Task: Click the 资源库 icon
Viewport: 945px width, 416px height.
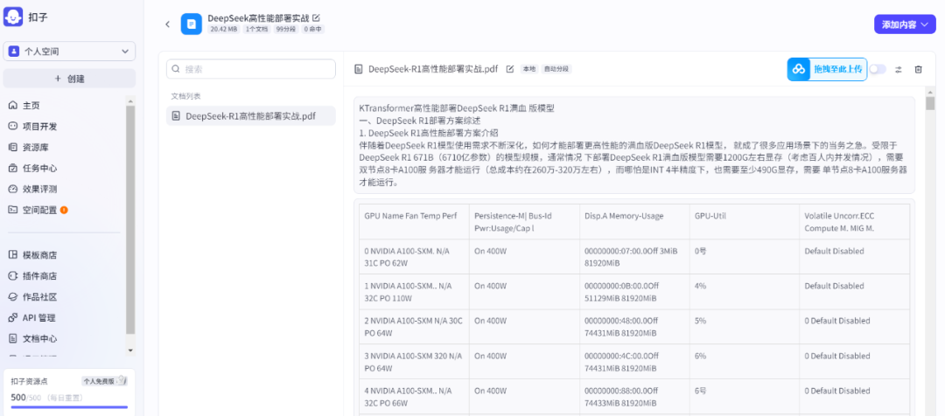Action: click(12, 147)
